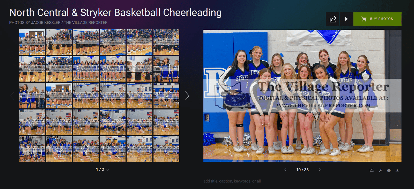414x189 pixels.
Task: Click the Buy Photos button
Action: click(x=377, y=19)
